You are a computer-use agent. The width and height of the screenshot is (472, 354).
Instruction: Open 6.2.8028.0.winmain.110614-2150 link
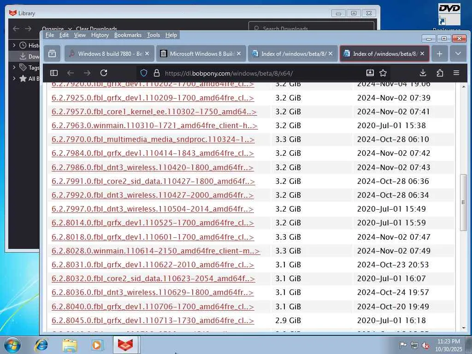[156, 251]
